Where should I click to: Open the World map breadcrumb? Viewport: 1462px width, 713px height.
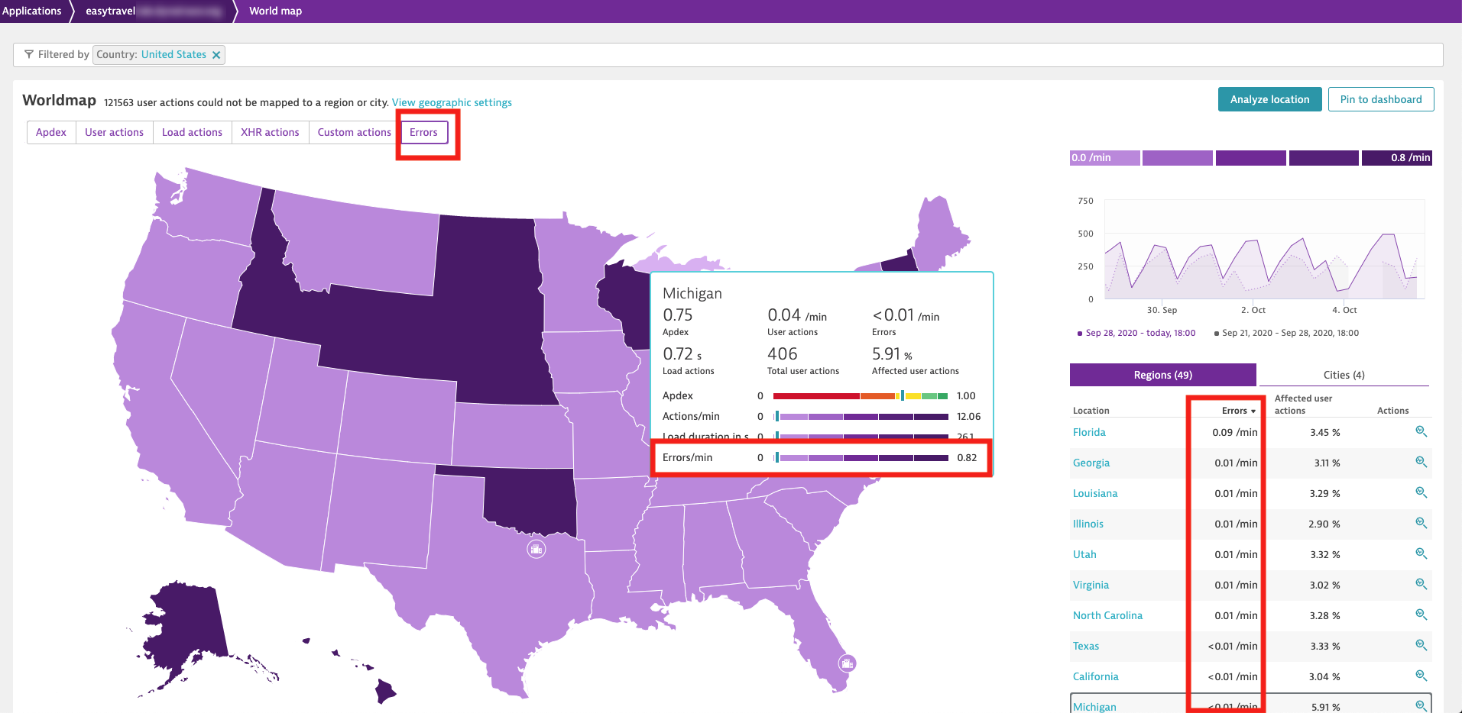(x=275, y=11)
